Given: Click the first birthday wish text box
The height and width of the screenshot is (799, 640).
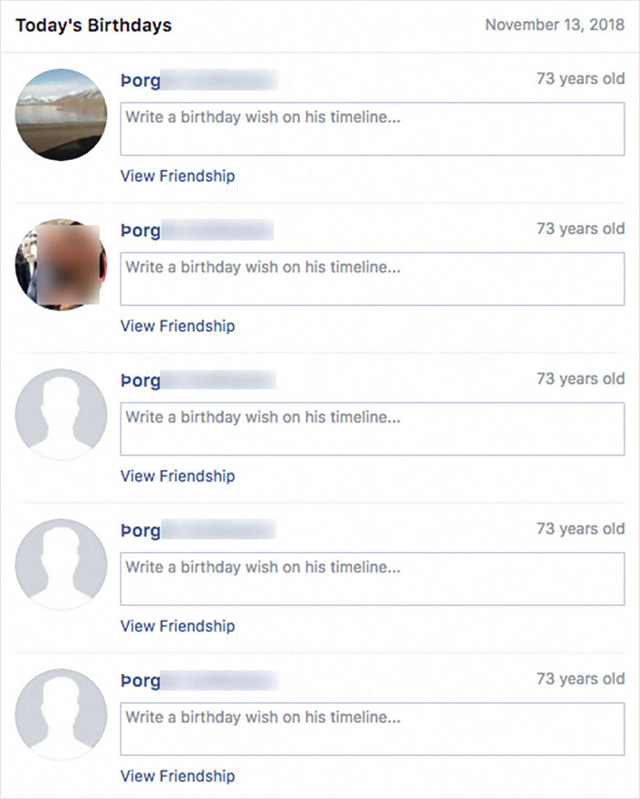Looking at the screenshot, I should coord(370,129).
